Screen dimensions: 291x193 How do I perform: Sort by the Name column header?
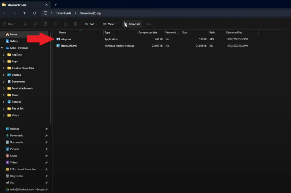[x=62, y=33]
